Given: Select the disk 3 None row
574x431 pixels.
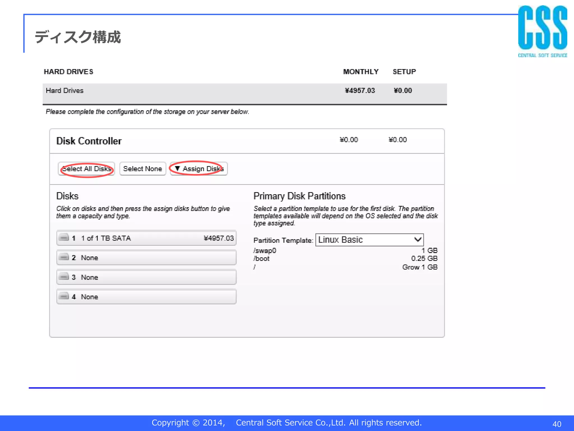Looking at the screenshot, I should click(146, 277).
